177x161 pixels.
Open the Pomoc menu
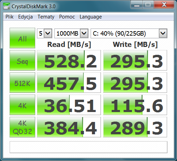pyautogui.click(x=67, y=17)
